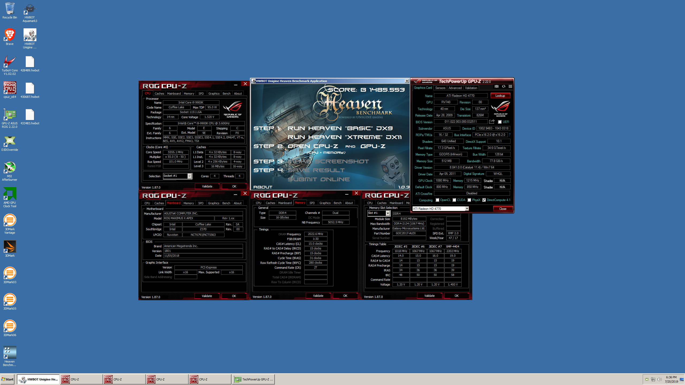685x385 pixels.
Task: Select the D3DOverride desktop icon
Action: pyautogui.click(x=10, y=143)
